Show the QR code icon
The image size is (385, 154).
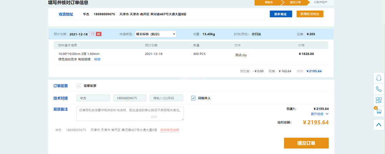point(378,100)
